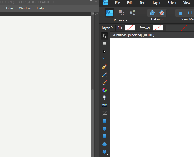Select the Vector Brush tool
This screenshot has width=194, height=157.
pos(105,82)
